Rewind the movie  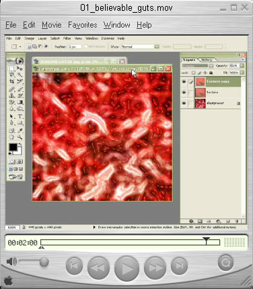(98, 267)
